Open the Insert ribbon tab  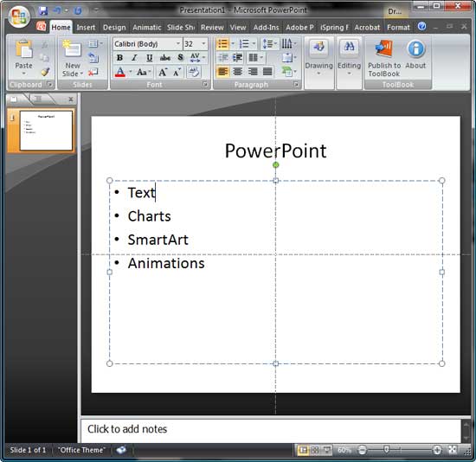pos(86,28)
